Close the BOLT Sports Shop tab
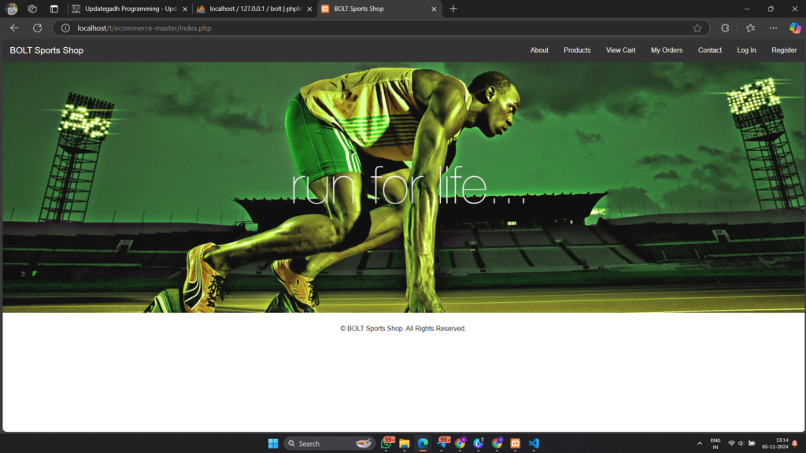Image resolution: width=806 pixels, height=453 pixels. [x=434, y=9]
